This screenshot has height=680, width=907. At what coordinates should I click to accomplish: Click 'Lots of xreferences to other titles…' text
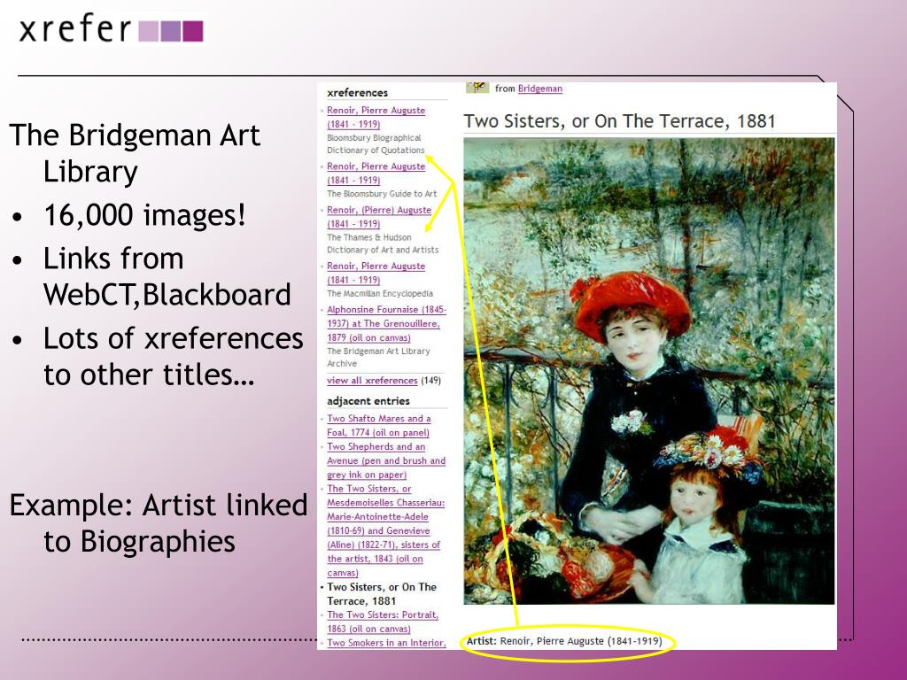[174, 356]
